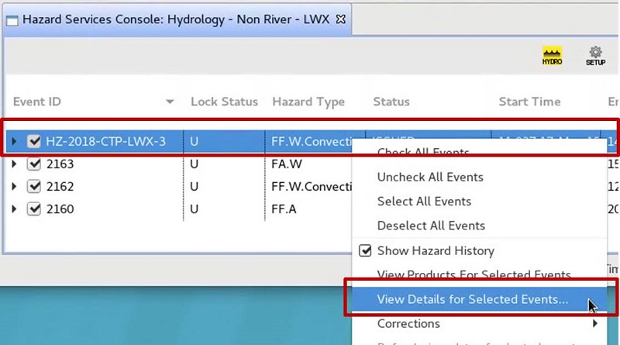
Task: Click FF.W.Convective cell in row 2162
Action: 312,186
